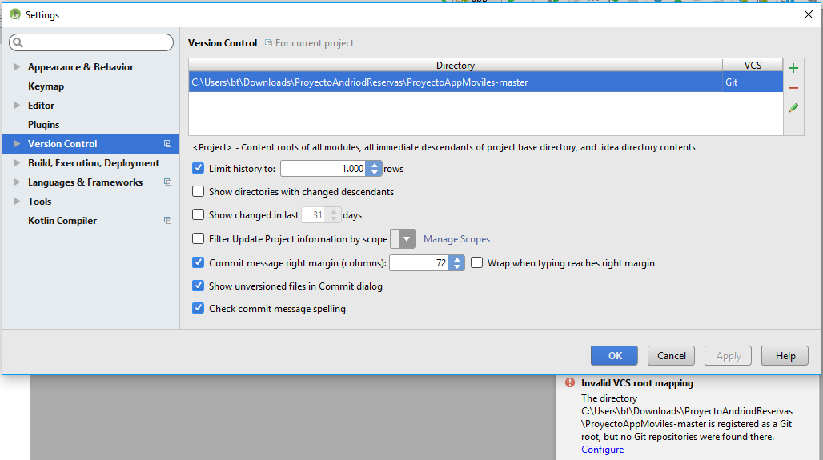Click the Help button
This screenshot has width=823, height=460.
[785, 356]
